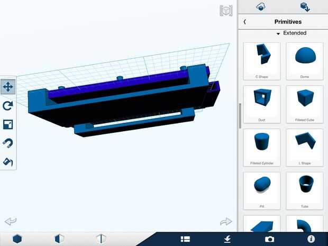Image resolution: width=328 pixels, height=246 pixels.
Task: Select the Scale tool
Action: tap(8, 124)
